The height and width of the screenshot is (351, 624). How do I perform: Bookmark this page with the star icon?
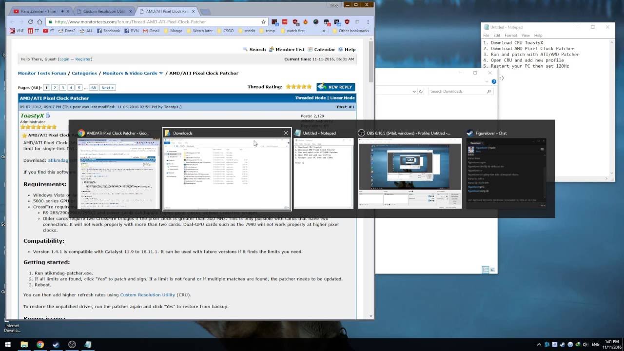coord(264,22)
